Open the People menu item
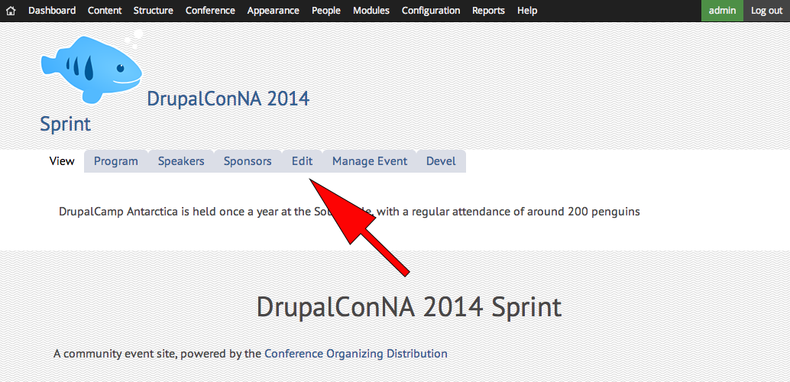 pos(326,11)
